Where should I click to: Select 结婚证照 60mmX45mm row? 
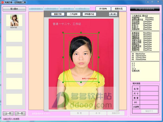click(142, 29)
